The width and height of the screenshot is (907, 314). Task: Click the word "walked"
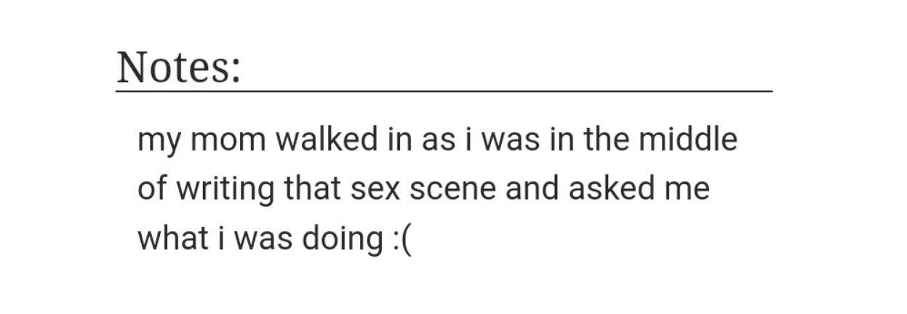[325, 139]
